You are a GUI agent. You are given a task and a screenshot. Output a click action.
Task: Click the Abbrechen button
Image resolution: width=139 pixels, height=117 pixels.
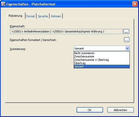point(121,110)
